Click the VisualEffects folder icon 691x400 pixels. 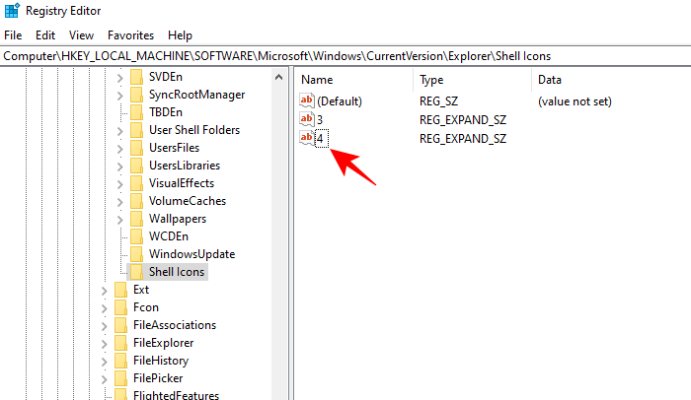point(136,183)
